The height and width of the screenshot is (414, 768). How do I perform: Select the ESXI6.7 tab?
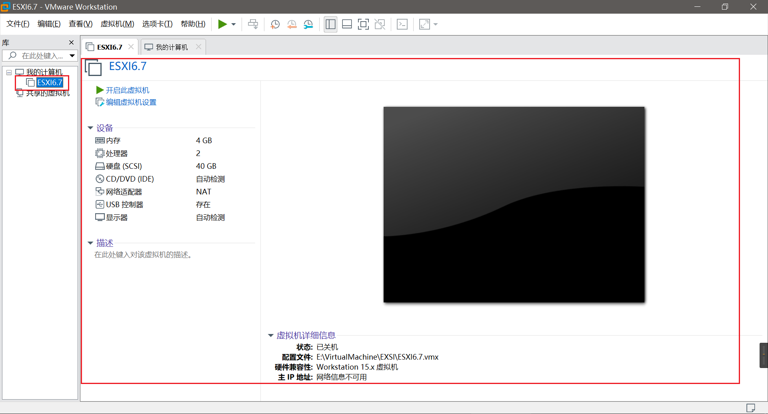pos(110,47)
